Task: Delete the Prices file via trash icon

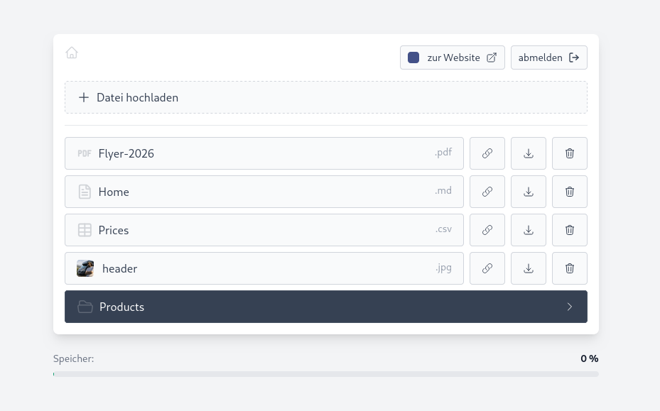Action: coord(569,230)
